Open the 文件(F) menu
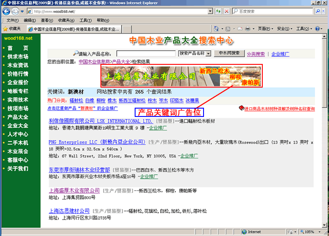 [x=12, y=20]
